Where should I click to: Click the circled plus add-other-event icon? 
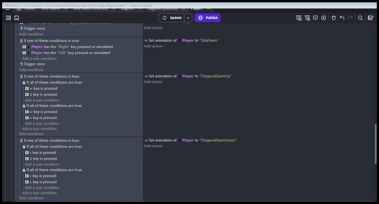pos(324,18)
